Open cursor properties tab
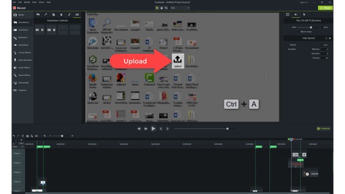The width and height of the screenshot is (345, 194). 304,15
